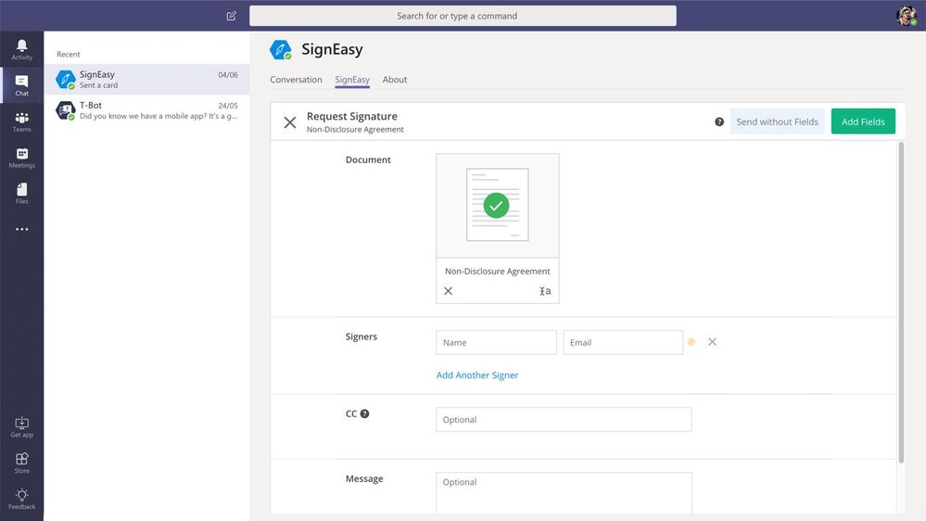Click T-Bot avatar icon in chat list

66,110
